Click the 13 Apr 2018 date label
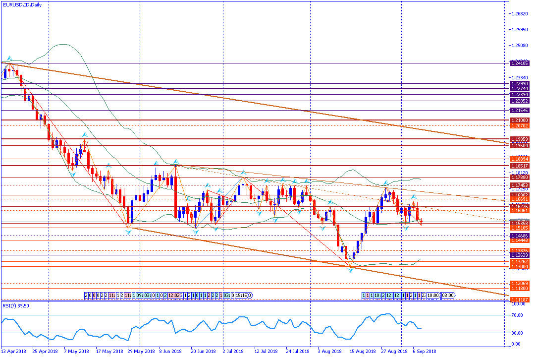 coord(14,352)
